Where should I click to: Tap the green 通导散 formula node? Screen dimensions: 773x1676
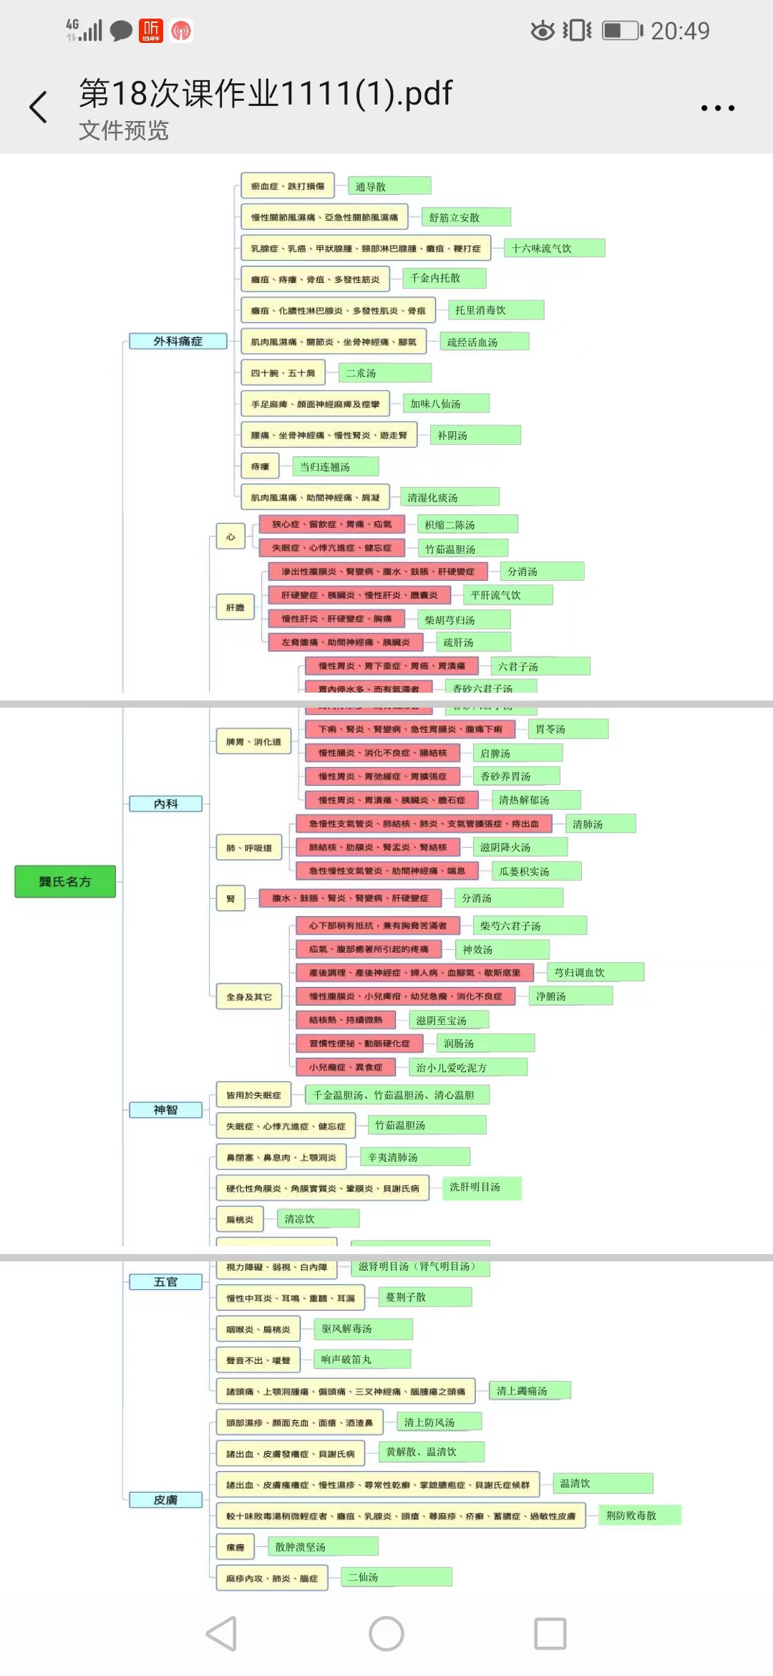(x=389, y=186)
